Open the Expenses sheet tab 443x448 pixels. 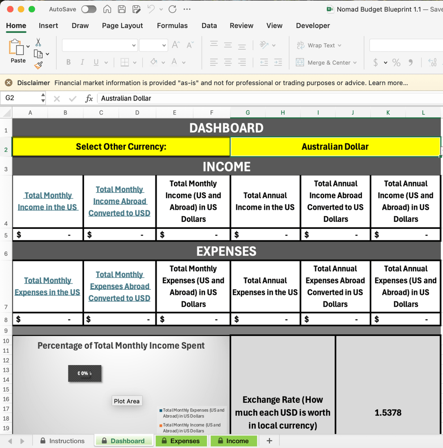(x=181, y=440)
